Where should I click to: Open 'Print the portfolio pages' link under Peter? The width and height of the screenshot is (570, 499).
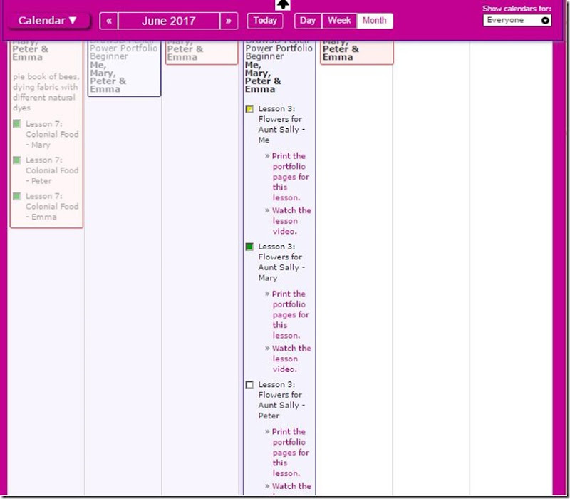click(x=290, y=453)
